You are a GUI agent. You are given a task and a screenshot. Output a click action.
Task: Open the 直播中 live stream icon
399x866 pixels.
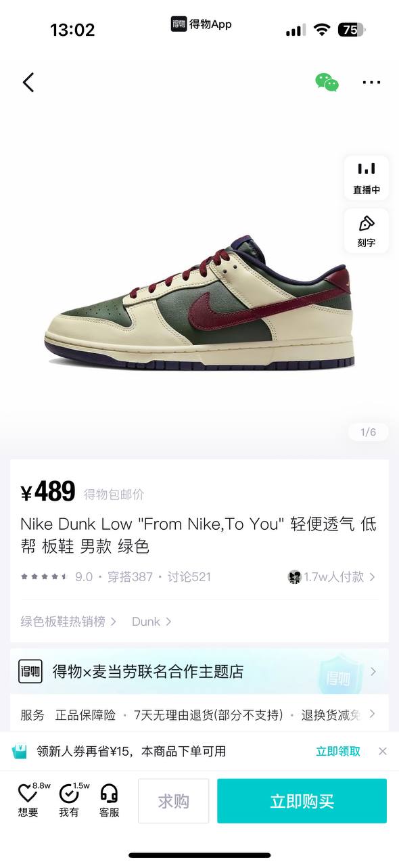click(367, 177)
